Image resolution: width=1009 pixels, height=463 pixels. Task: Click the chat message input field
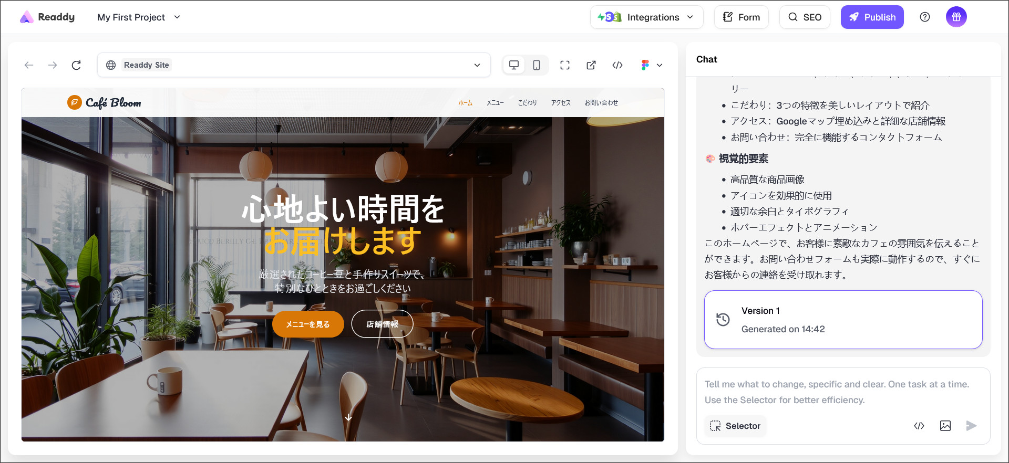point(842,392)
